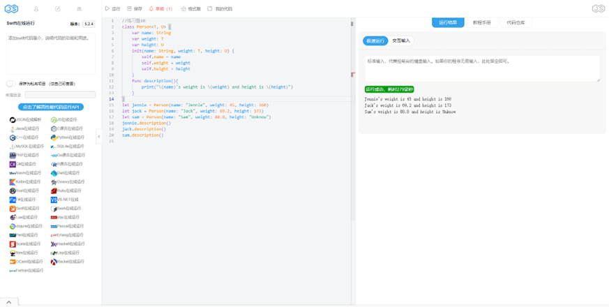Click the directory input field
The image size is (609, 307).
pos(60,95)
